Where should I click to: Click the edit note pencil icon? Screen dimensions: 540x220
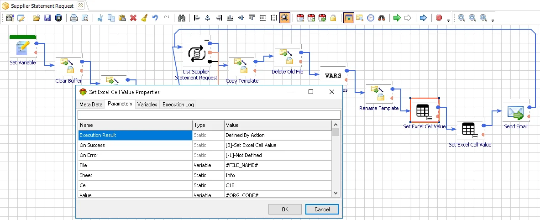tap(21, 18)
